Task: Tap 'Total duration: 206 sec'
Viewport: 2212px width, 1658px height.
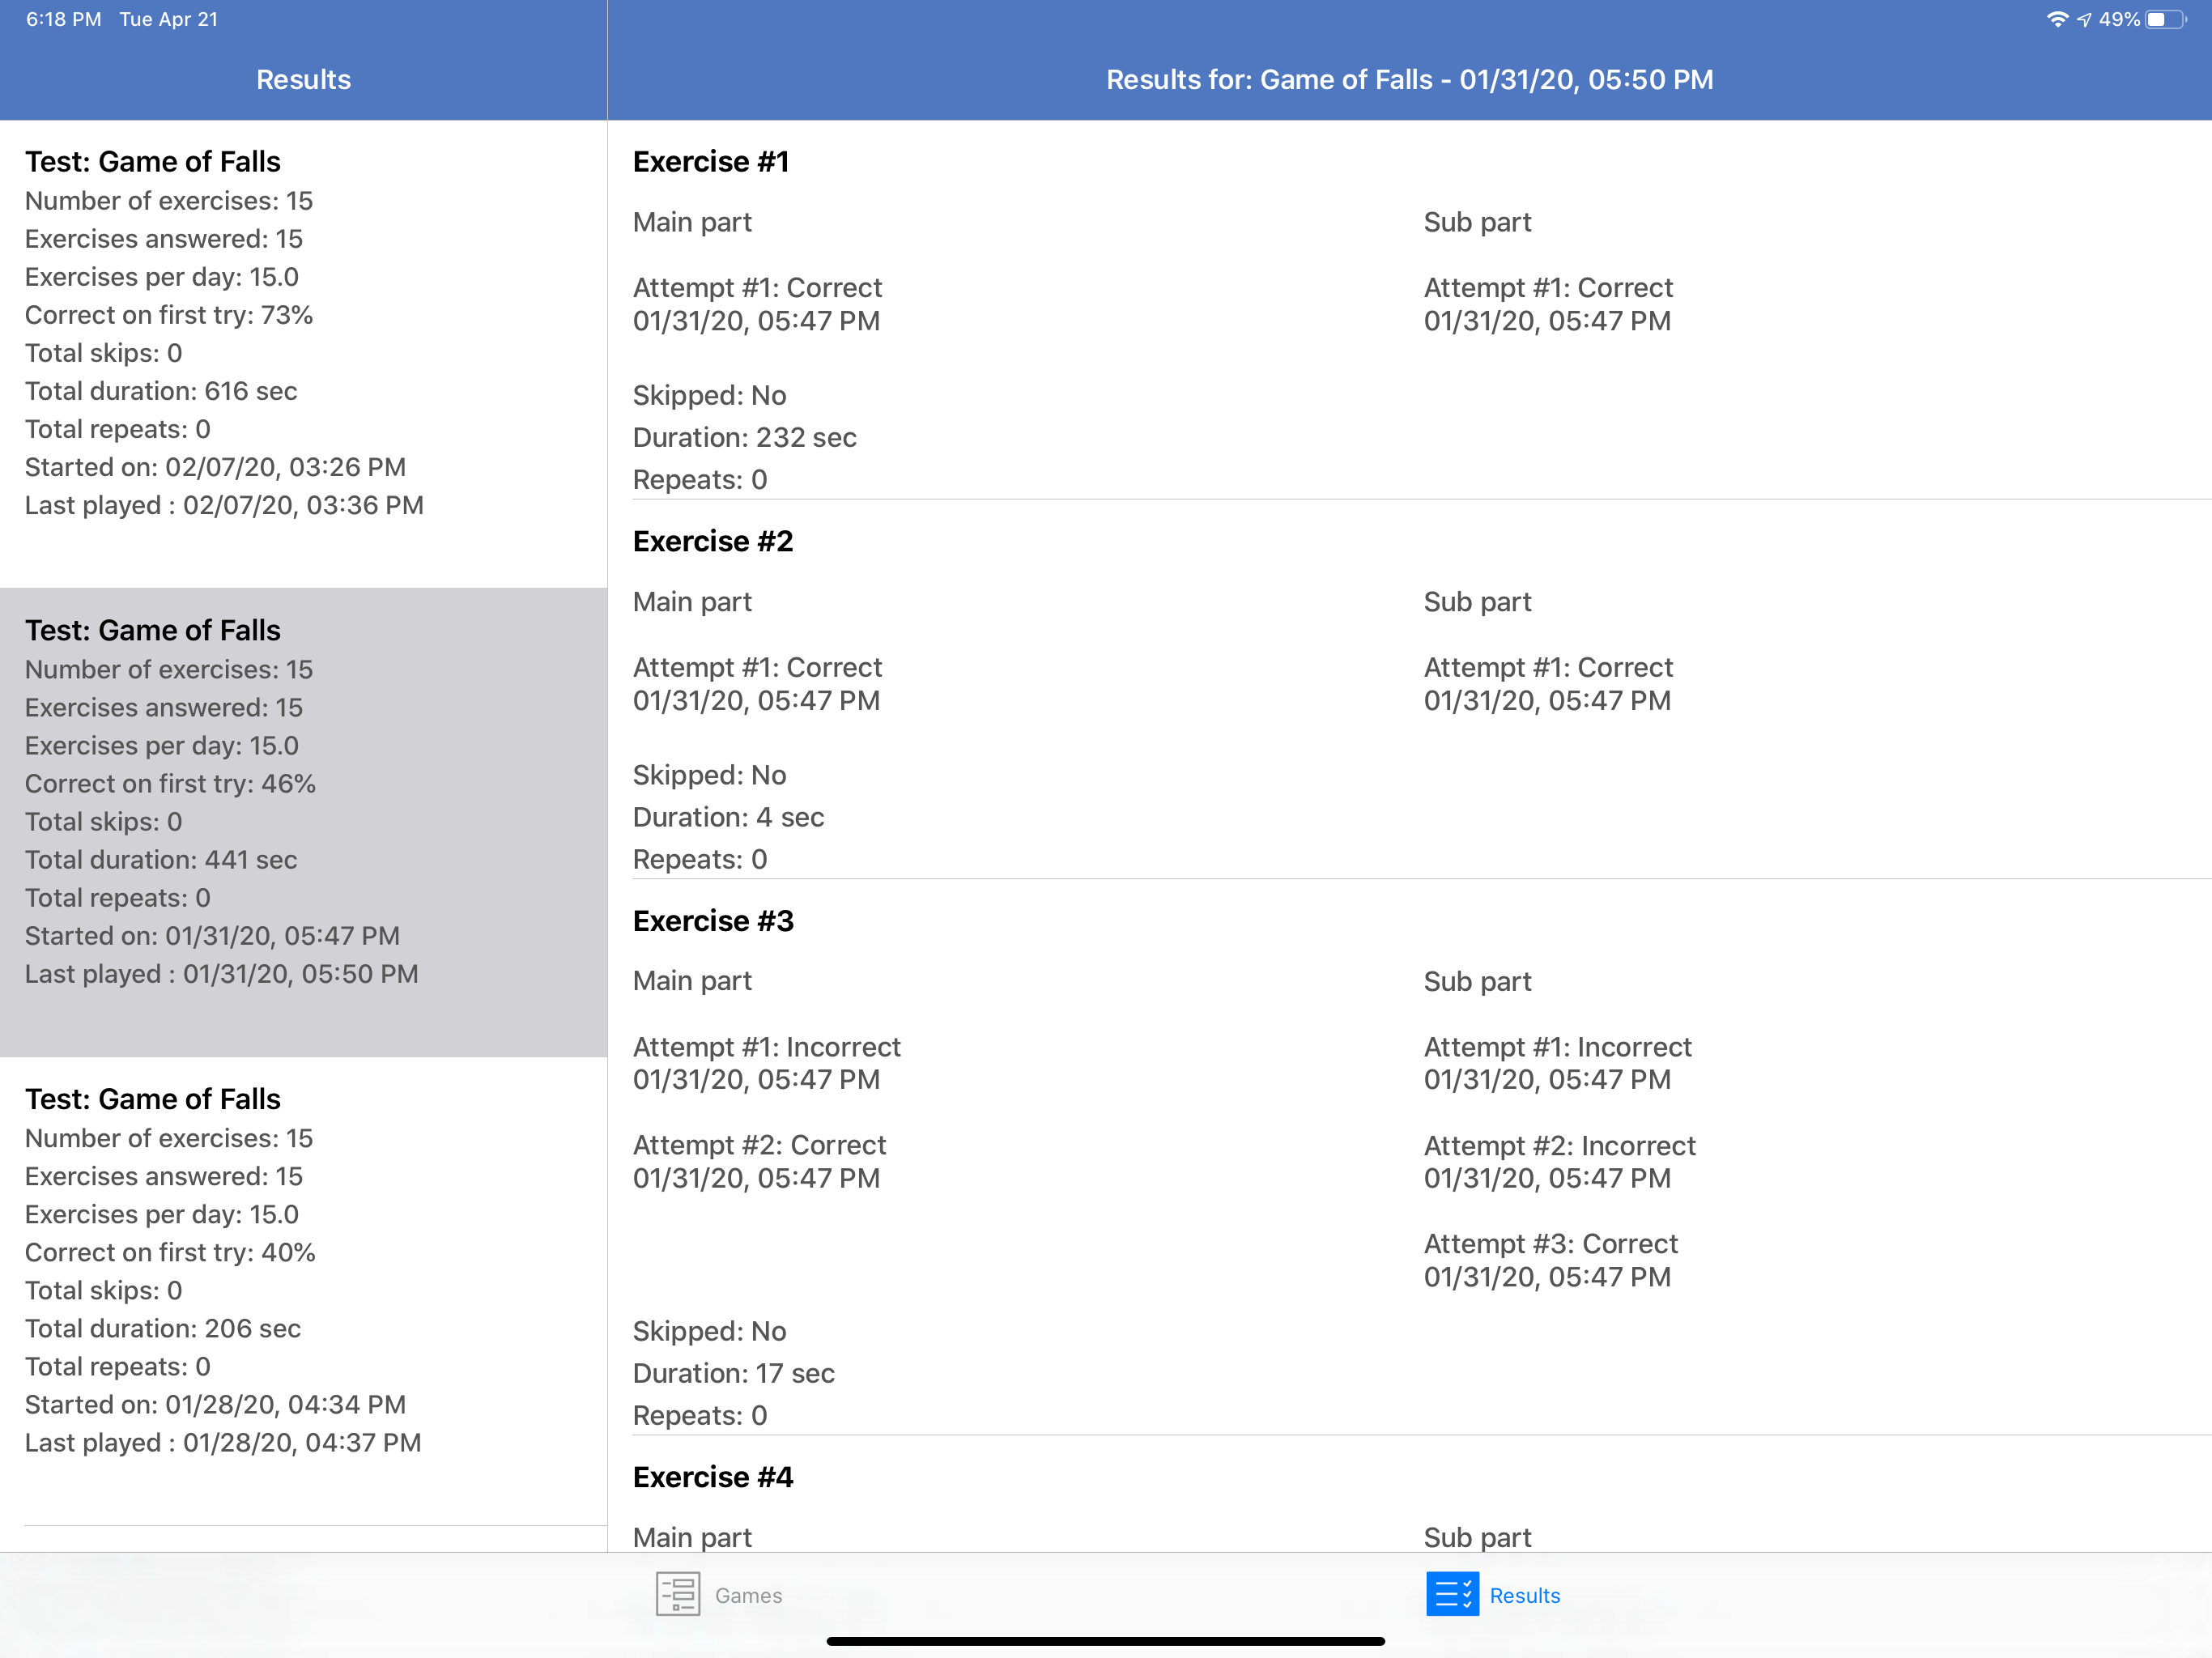Action: [163, 1329]
